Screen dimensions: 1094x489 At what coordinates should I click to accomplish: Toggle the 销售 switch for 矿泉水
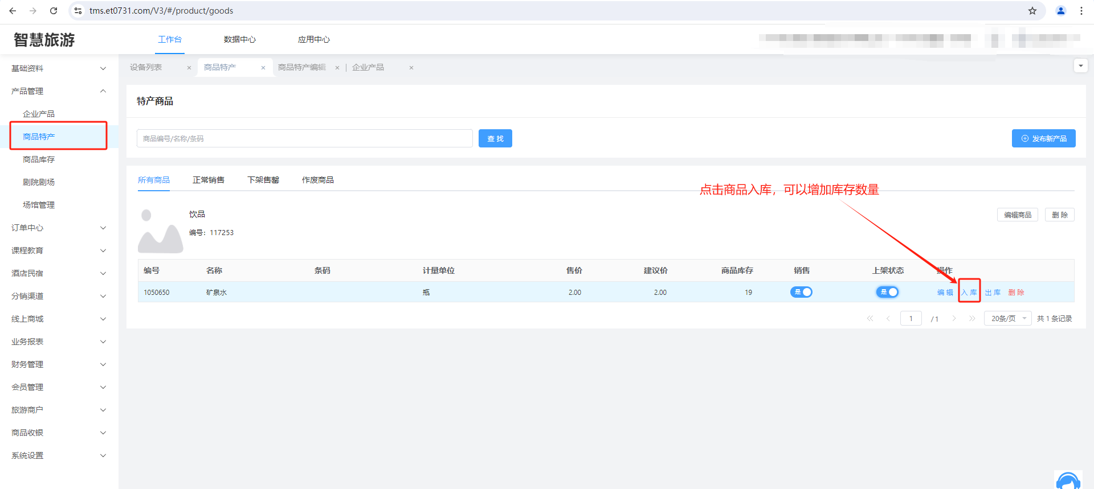801,292
